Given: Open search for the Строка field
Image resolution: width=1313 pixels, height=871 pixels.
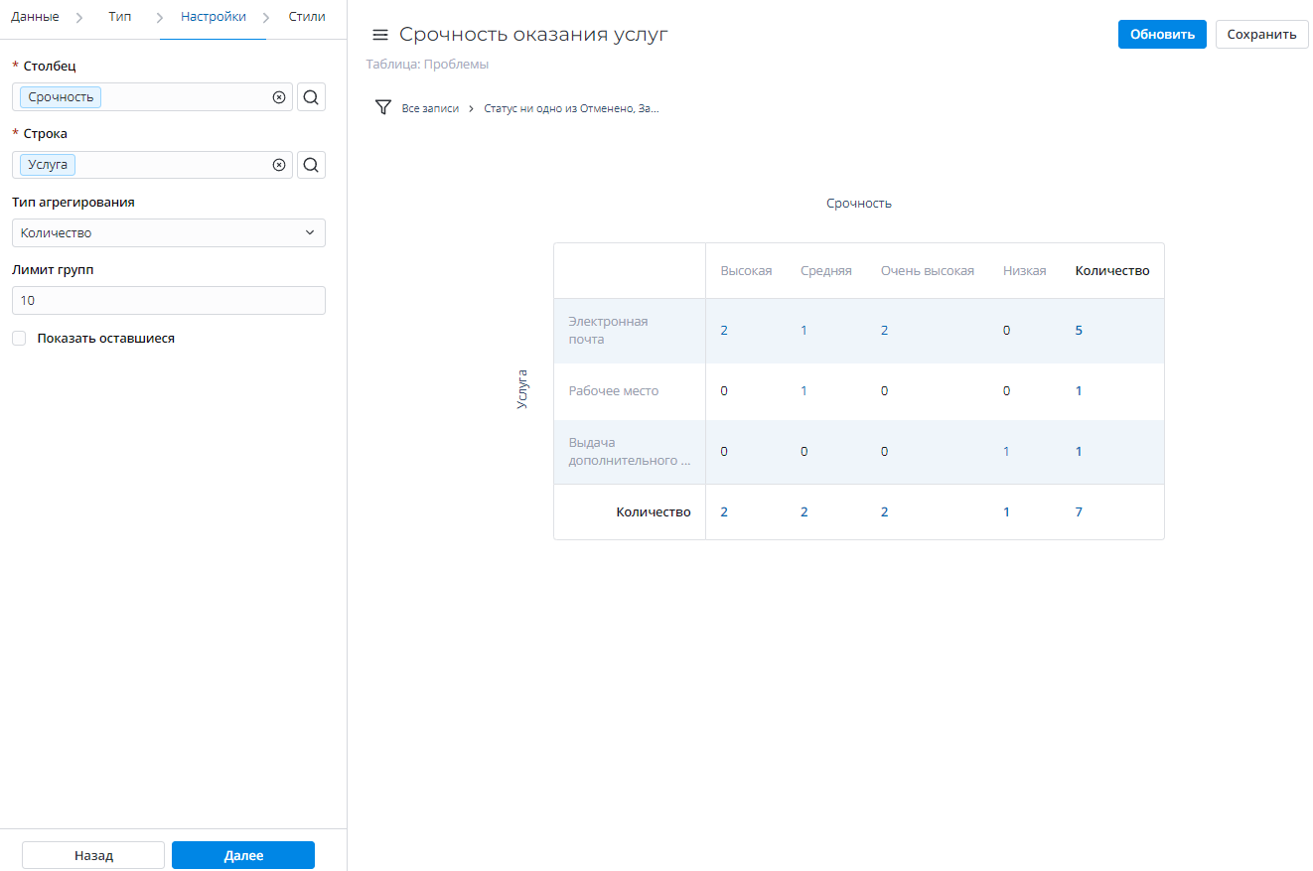Looking at the screenshot, I should pyautogui.click(x=311, y=165).
